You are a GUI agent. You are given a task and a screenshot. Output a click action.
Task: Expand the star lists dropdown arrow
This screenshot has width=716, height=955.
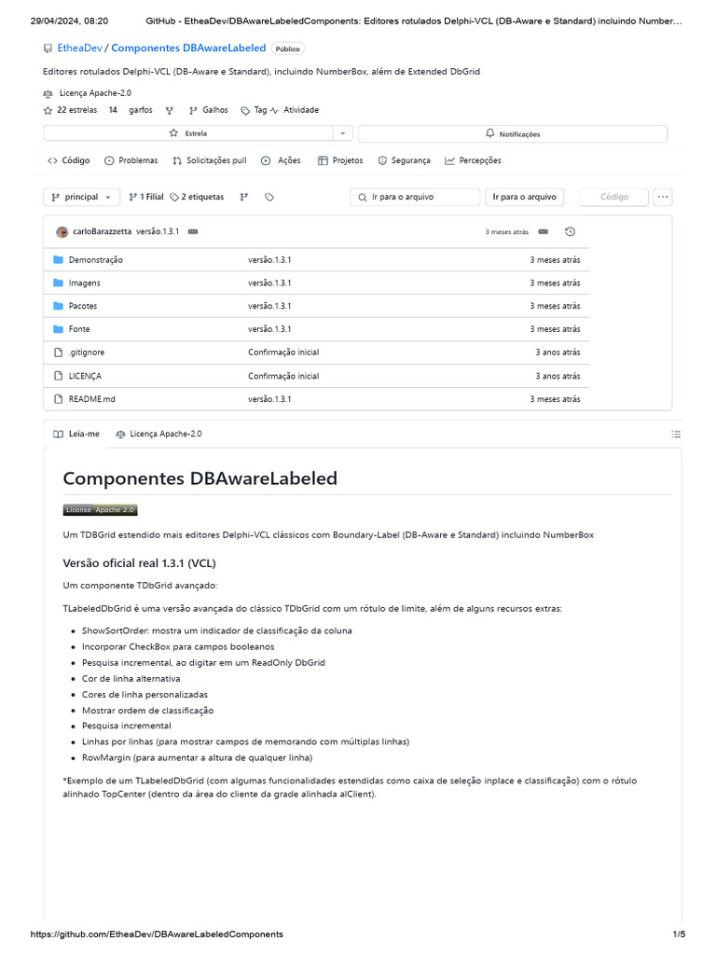(x=343, y=133)
